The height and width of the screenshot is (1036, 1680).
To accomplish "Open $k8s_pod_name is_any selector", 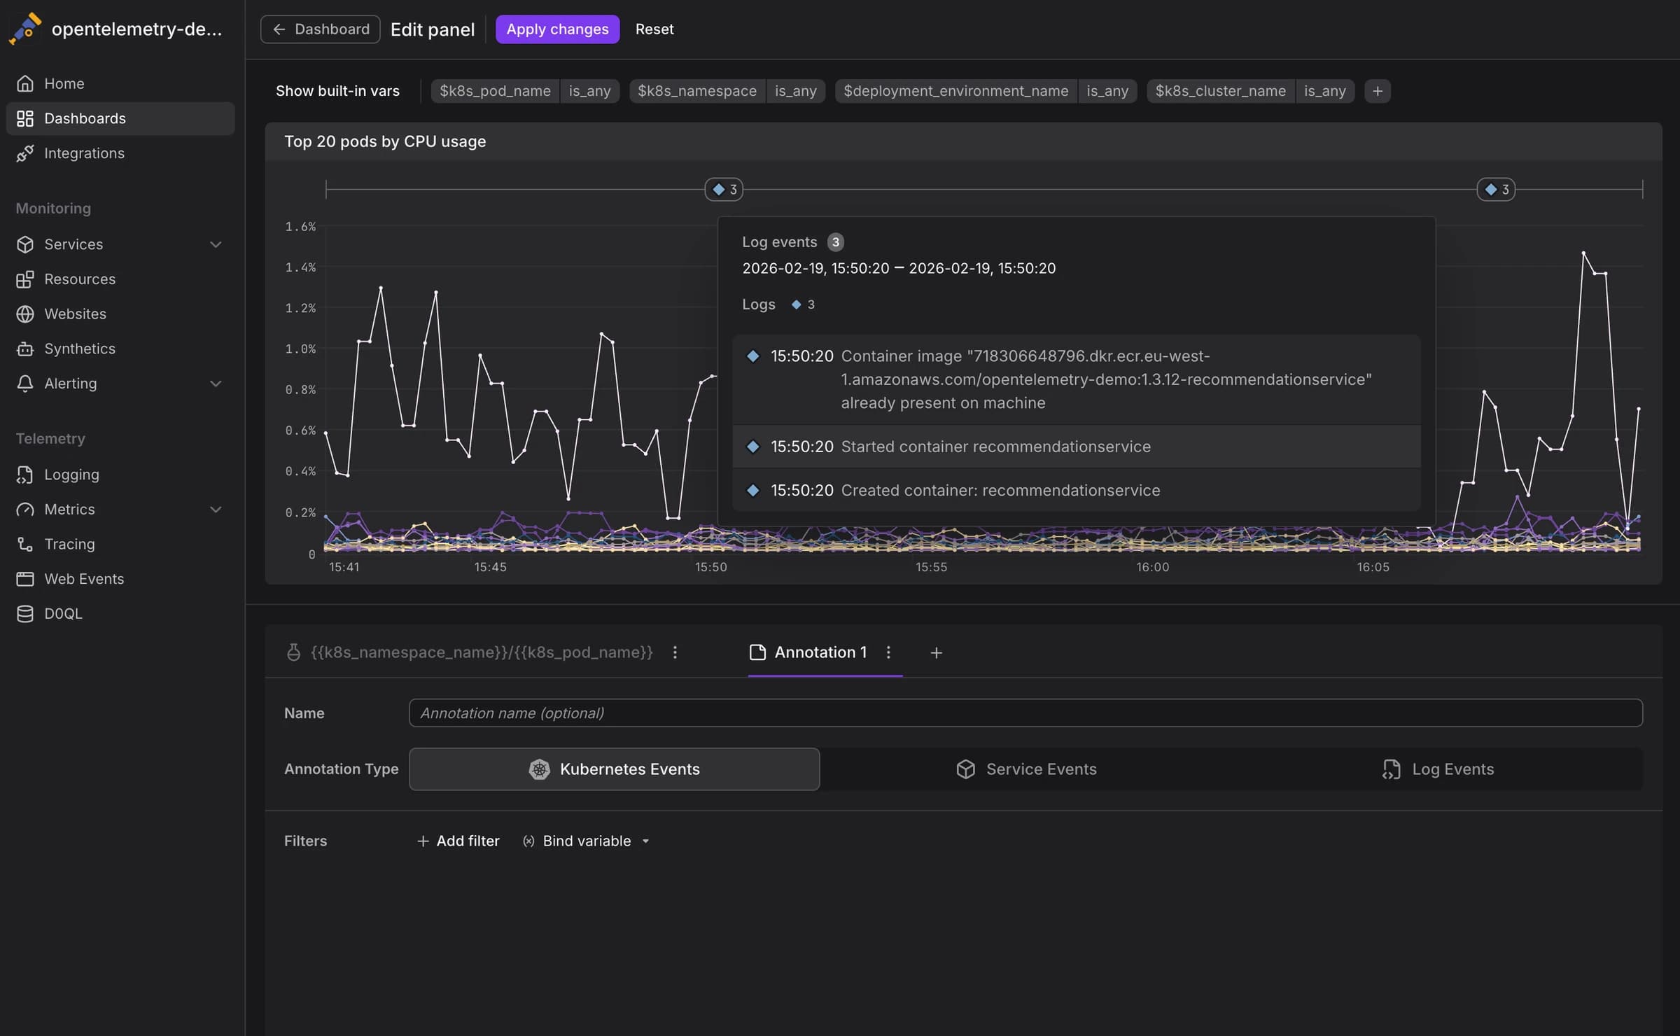I will click(589, 91).
